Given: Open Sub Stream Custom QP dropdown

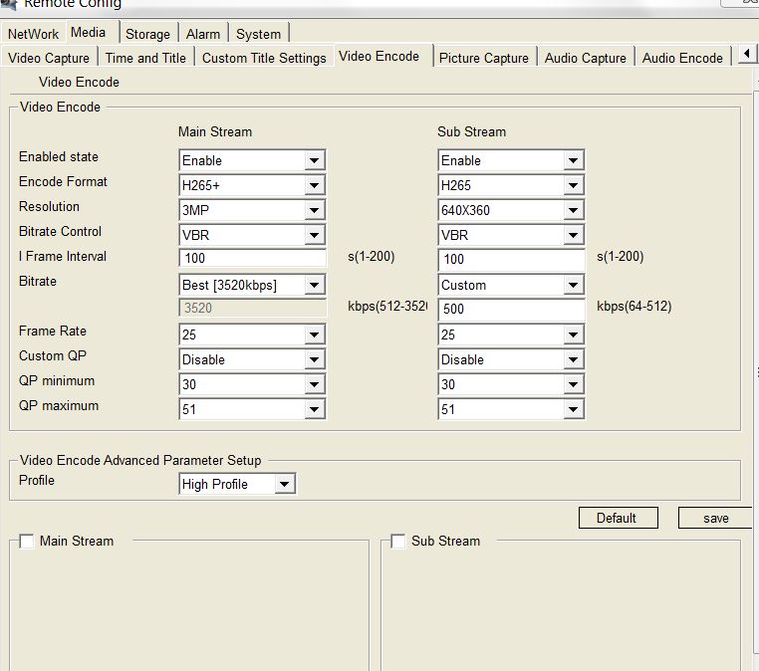Looking at the screenshot, I should 511,359.
